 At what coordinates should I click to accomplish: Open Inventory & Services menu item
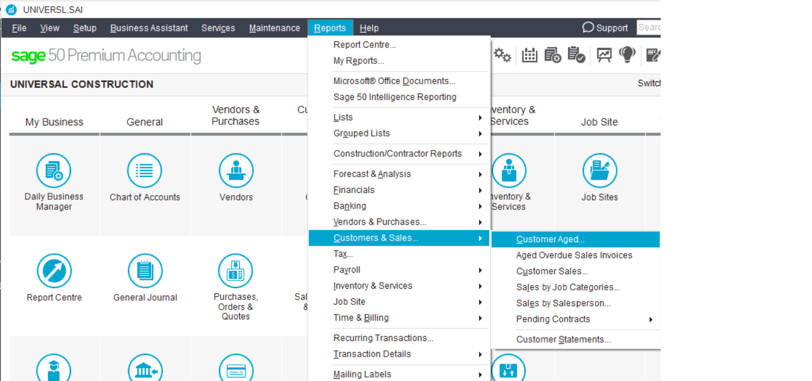tap(399, 286)
